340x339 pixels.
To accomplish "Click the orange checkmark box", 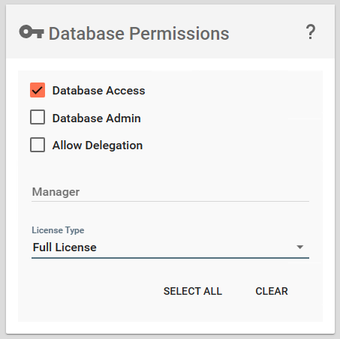I will tap(38, 90).
